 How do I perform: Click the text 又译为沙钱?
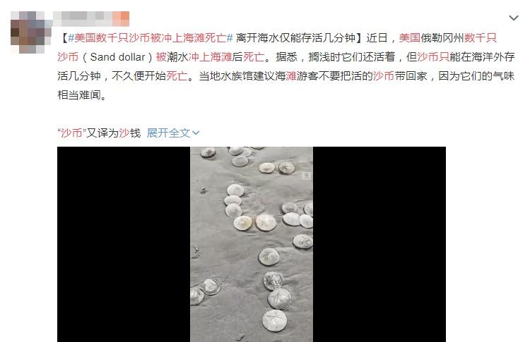click(114, 133)
